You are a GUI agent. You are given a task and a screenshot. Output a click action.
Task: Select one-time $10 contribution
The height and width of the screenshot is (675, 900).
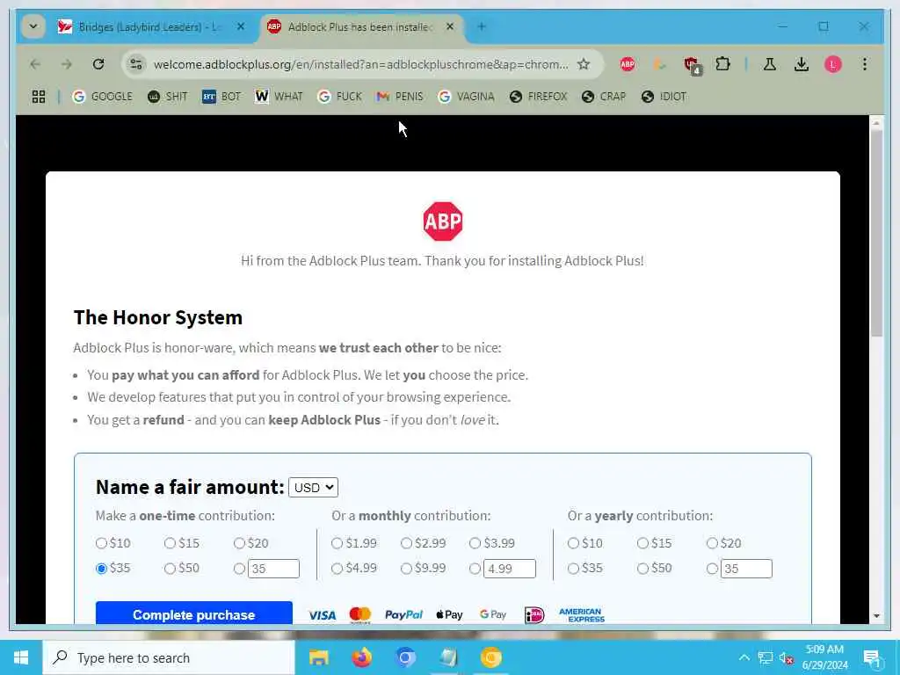[x=102, y=543]
